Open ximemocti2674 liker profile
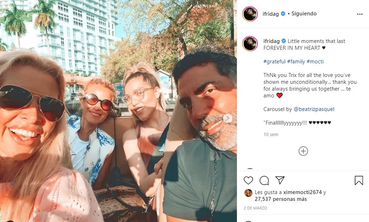This screenshot has height=222, width=369. pyautogui.click(x=302, y=192)
